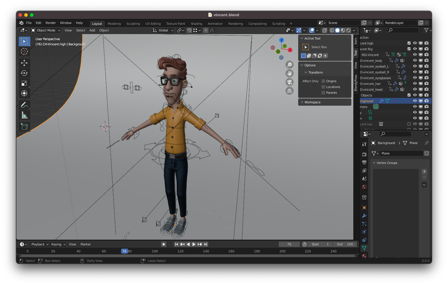Open the Render menu in the header
448x285 pixels.
pyautogui.click(x=51, y=23)
